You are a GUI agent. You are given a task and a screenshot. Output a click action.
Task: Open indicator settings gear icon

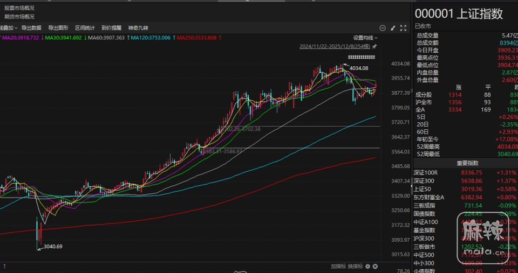pos(367,266)
